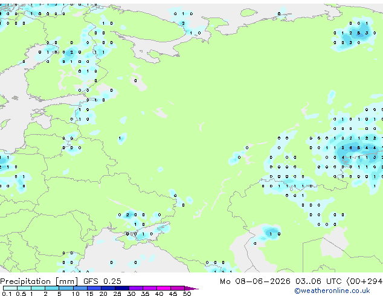Select the 35–40 mm legend color box
383x296 pixels.
coord(149,288)
